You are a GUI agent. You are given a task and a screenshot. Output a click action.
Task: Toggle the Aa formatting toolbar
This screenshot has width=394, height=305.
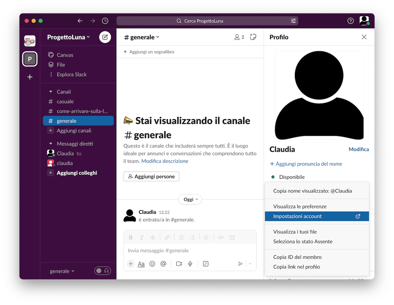[141, 264]
